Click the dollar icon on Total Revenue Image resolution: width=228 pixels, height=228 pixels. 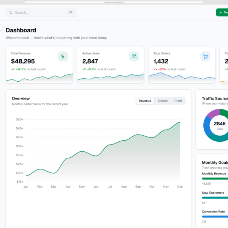point(63,56)
